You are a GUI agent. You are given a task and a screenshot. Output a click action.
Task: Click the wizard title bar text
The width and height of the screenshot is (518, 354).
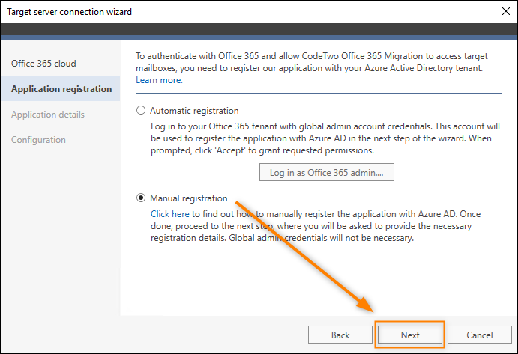70,12
